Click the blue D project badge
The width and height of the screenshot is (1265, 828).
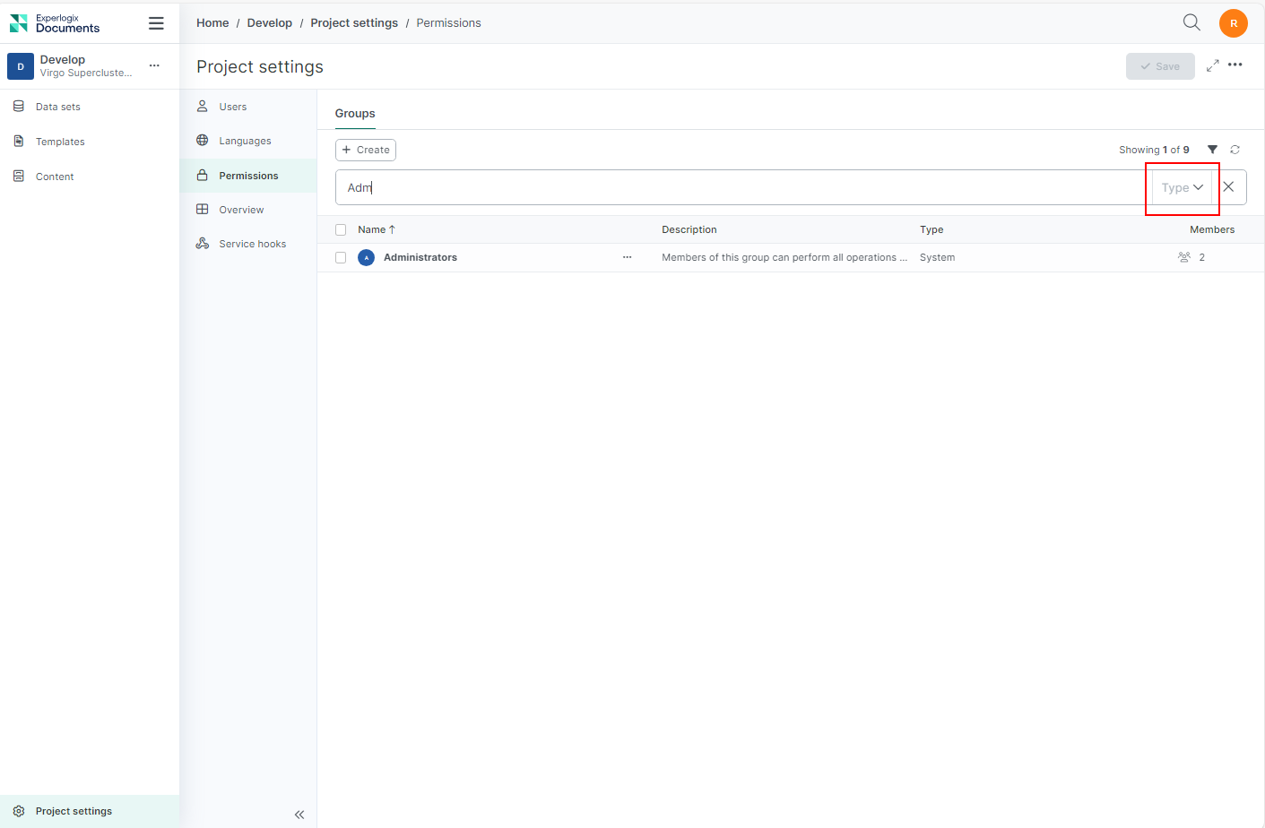point(21,66)
